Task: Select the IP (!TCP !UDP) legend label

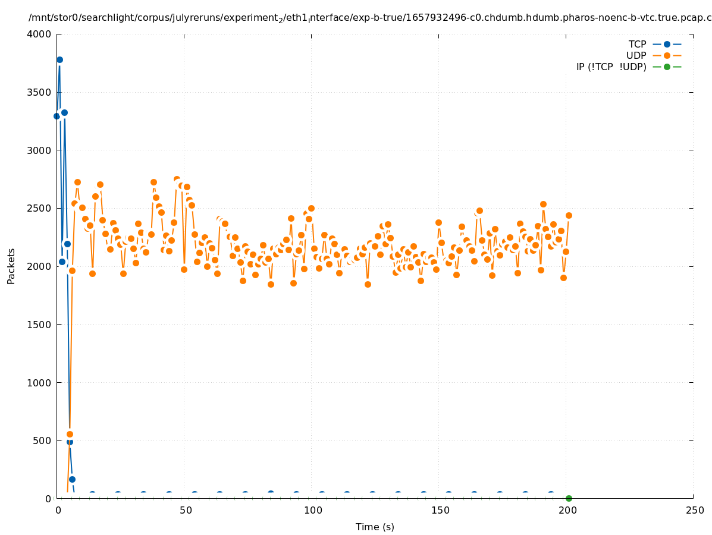Action: pyautogui.click(x=611, y=67)
